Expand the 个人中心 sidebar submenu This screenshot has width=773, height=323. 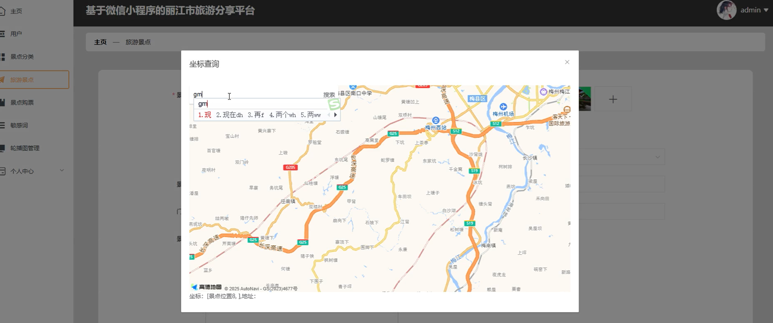(33, 171)
